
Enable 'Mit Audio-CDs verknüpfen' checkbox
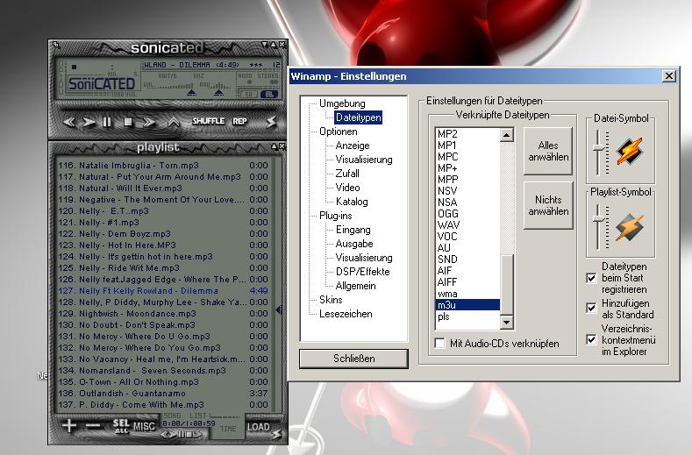click(x=440, y=344)
